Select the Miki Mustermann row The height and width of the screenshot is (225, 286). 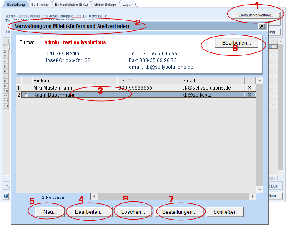[136, 87]
